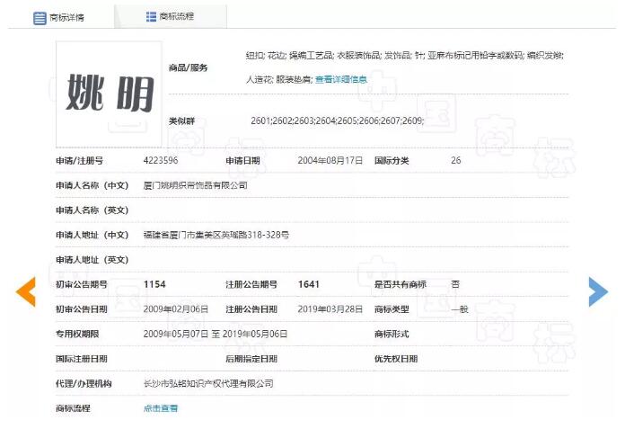Select the application number 4223596
The image size is (625, 429).
(161, 161)
